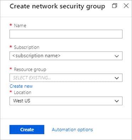Click the Resource group field label
This screenshot has height=140, width=132.
(30, 69)
